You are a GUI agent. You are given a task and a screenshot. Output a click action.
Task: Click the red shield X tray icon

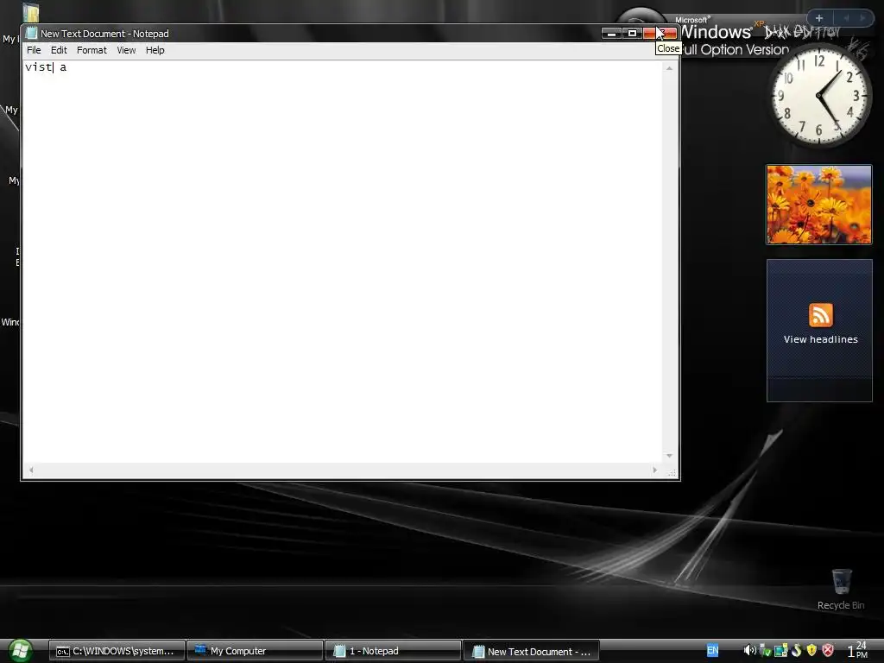point(828,651)
